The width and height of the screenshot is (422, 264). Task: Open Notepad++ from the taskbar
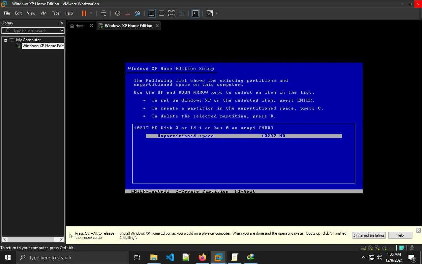pyautogui.click(x=186, y=257)
